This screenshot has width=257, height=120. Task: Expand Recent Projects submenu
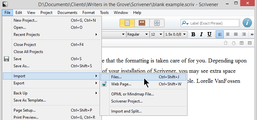pos(52,35)
